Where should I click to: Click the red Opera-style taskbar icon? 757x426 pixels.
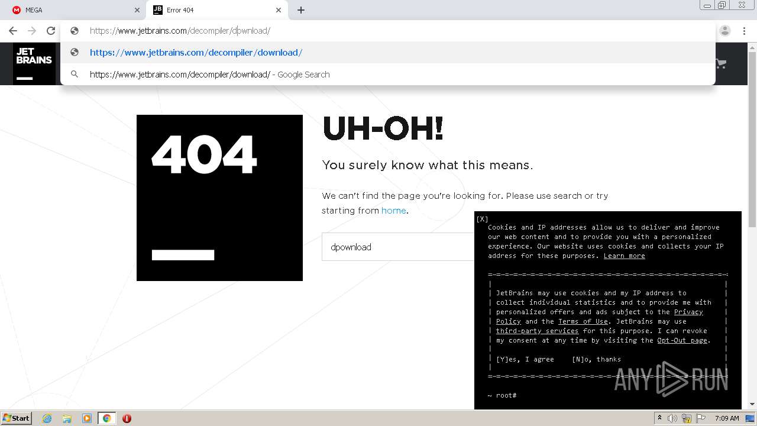127,418
